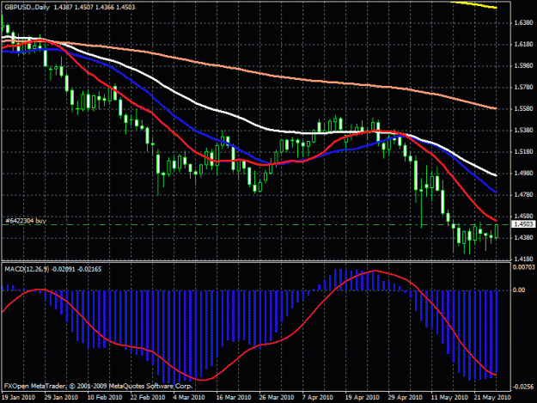
Task: Click the 1.4180 price axis label
Action: [x=523, y=259]
